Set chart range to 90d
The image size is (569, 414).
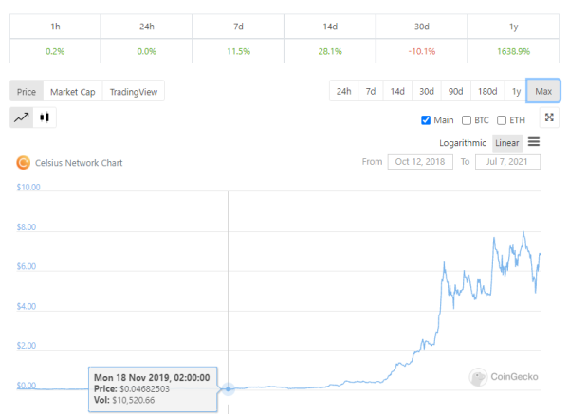click(455, 91)
